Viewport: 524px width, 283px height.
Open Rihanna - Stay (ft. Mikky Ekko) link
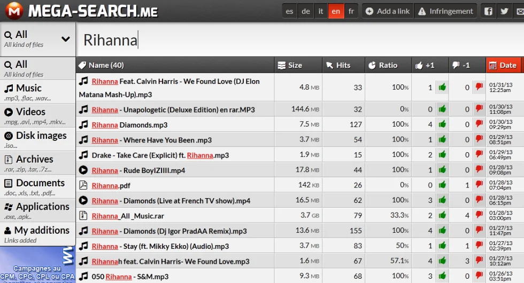(x=160, y=246)
